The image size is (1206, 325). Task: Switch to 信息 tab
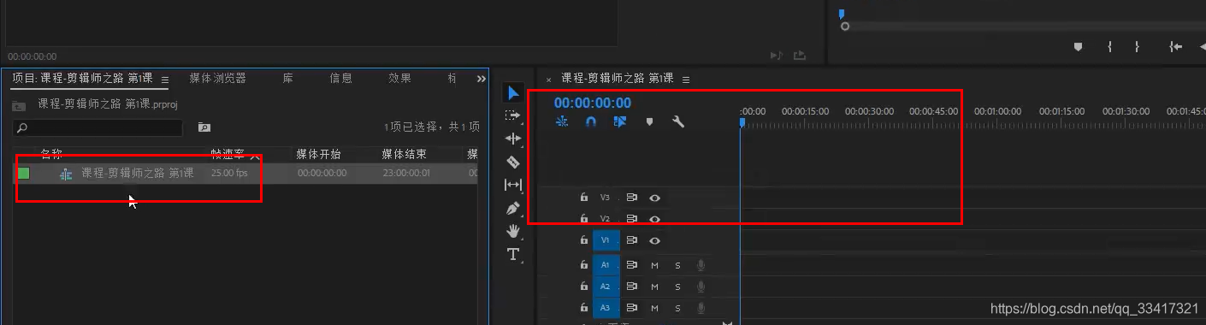[340, 78]
